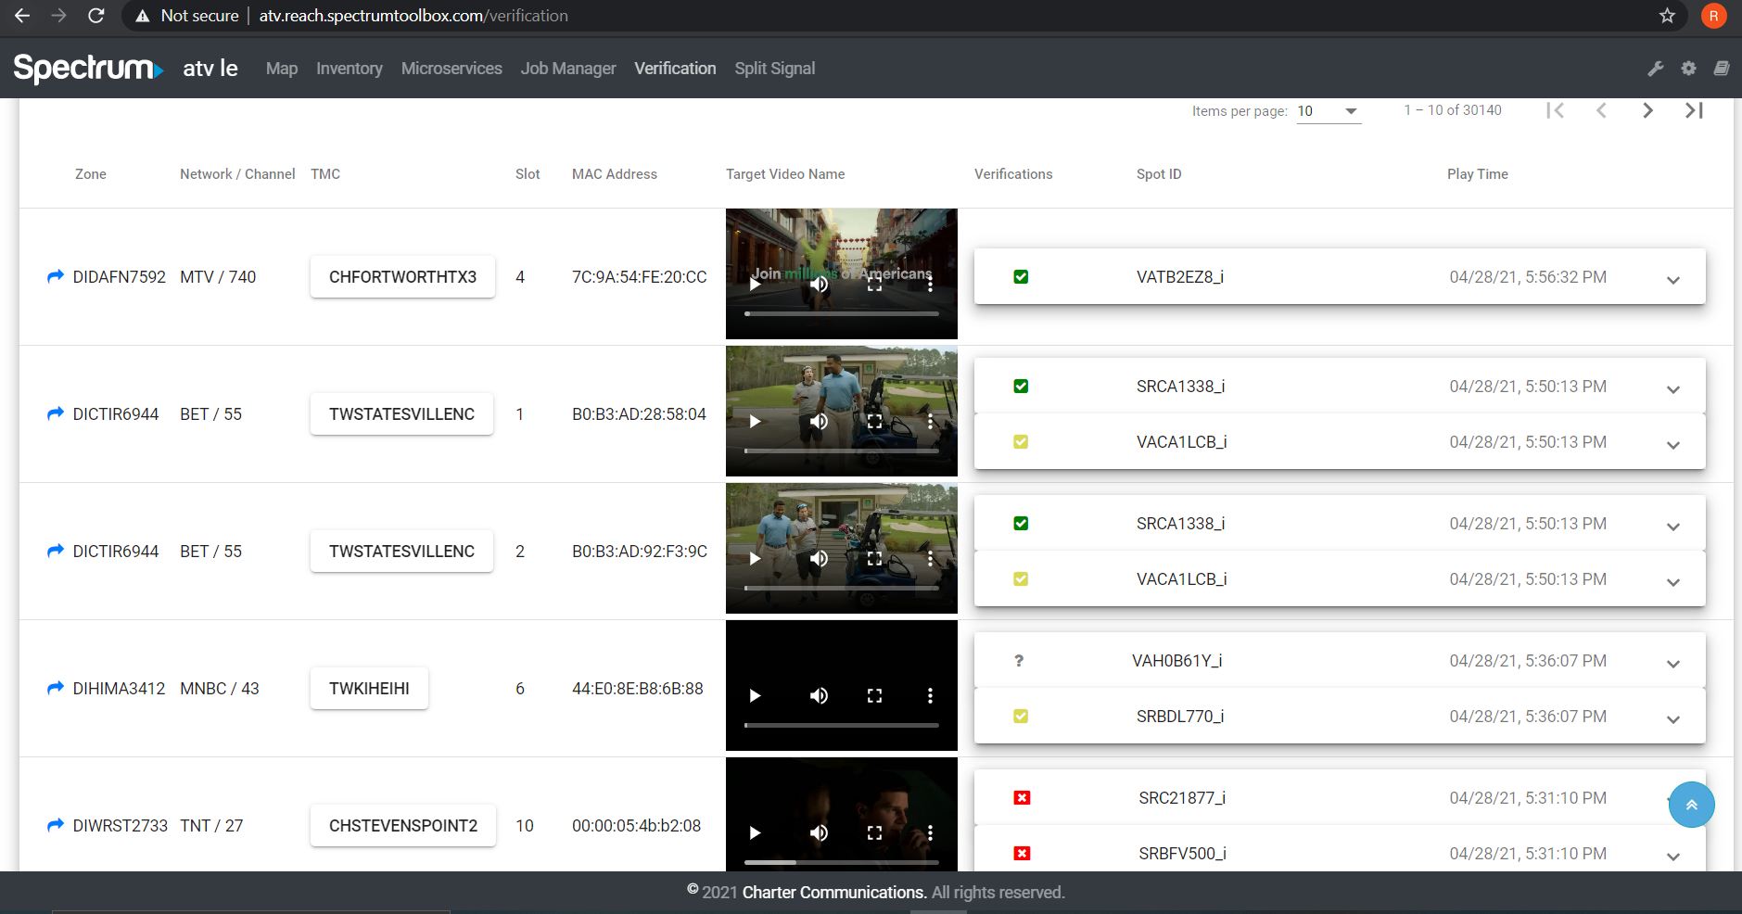The image size is (1742, 914).
Task: Click the red failed mark for SRC21877_i
Action: pos(1022,797)
